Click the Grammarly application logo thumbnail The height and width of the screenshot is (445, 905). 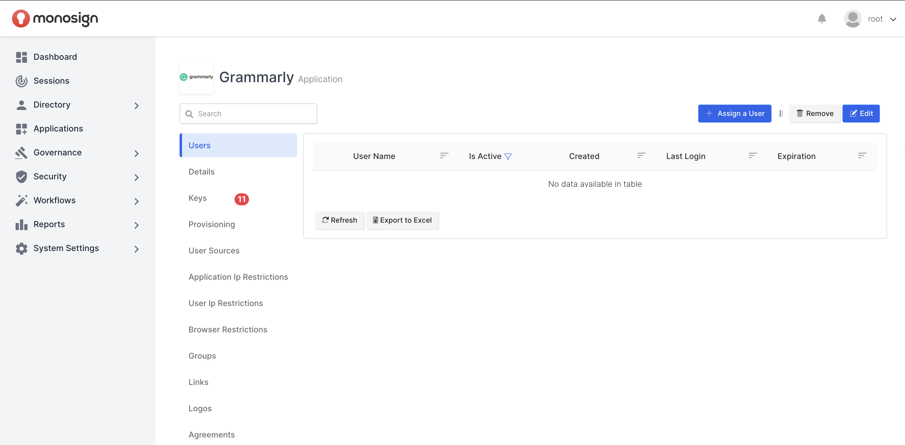coord(196,77)
